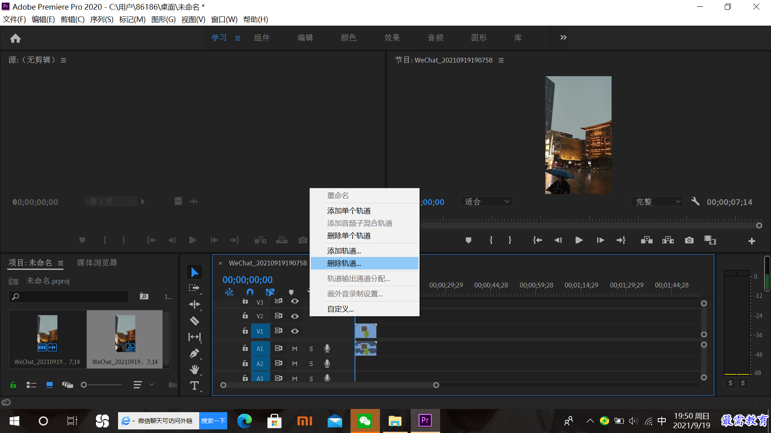Viewport: 771px width, 433px height.
Task: Toggle V2 track output eye
Action: point(295,316)
